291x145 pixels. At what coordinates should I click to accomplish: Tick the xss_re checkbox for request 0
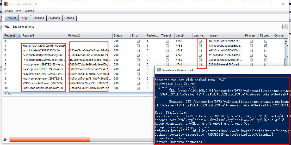(x=200, y=41)
